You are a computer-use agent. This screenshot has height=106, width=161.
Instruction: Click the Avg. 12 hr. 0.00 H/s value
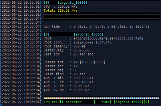(81, 90)
